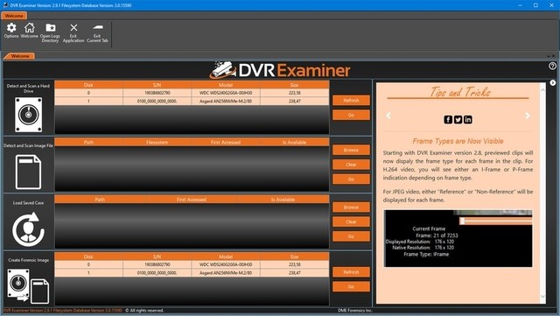The width and height of the screenshot is (560, 316).
Task: Click the Path header in Load Saved Case table
Action: [x=100, y=200]
